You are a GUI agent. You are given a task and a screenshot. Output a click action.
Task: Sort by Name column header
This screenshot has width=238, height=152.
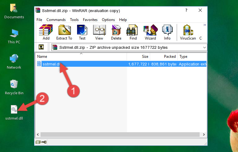pos(81,57)
